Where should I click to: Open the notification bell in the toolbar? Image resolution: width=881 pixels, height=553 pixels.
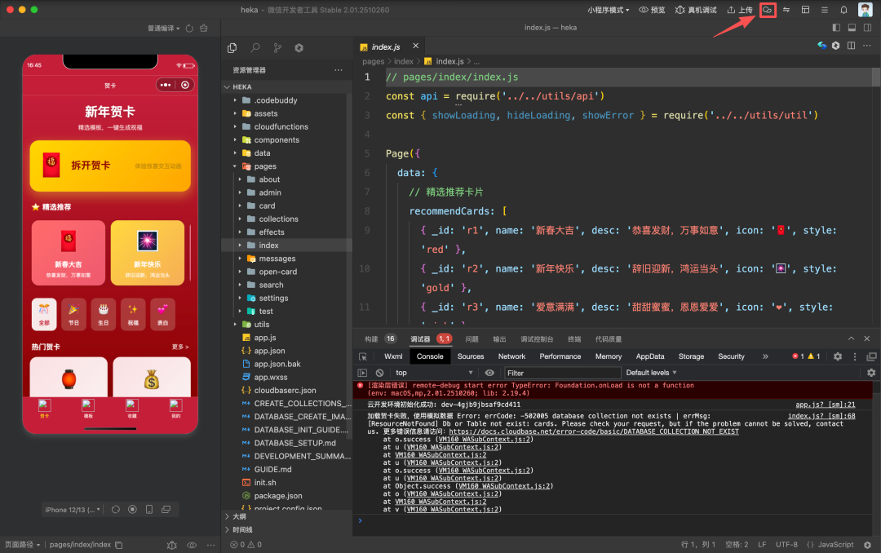(x=843, y=10)
